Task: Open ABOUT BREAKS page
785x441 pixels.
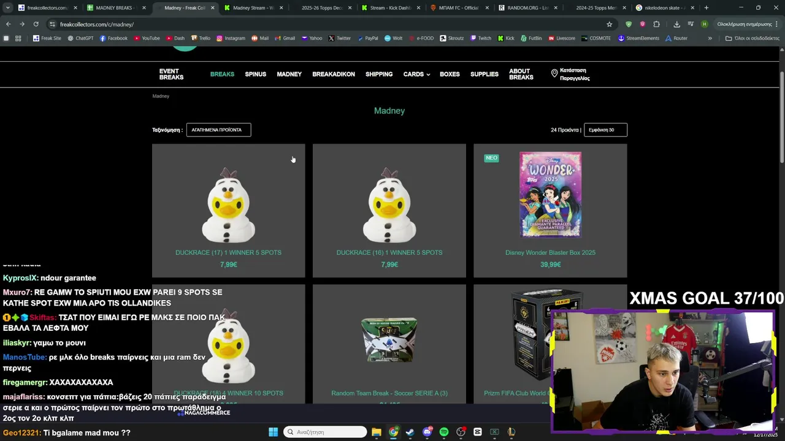Action: click(x=521, y=74)
